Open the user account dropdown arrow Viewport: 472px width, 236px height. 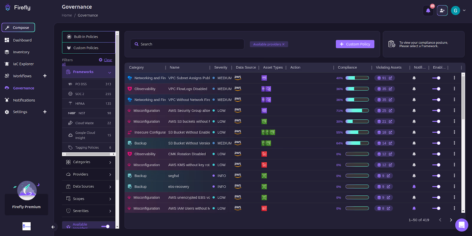coord(464,11)
